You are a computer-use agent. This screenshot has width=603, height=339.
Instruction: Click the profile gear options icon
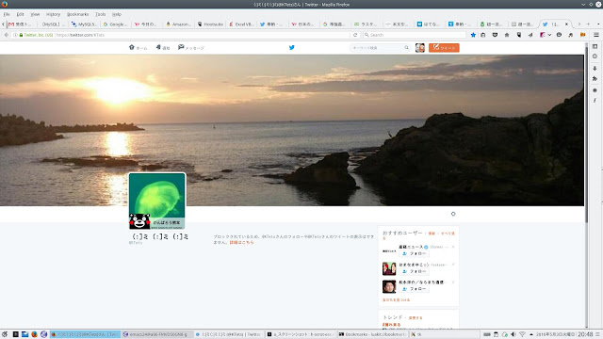[x=453, y=214]
